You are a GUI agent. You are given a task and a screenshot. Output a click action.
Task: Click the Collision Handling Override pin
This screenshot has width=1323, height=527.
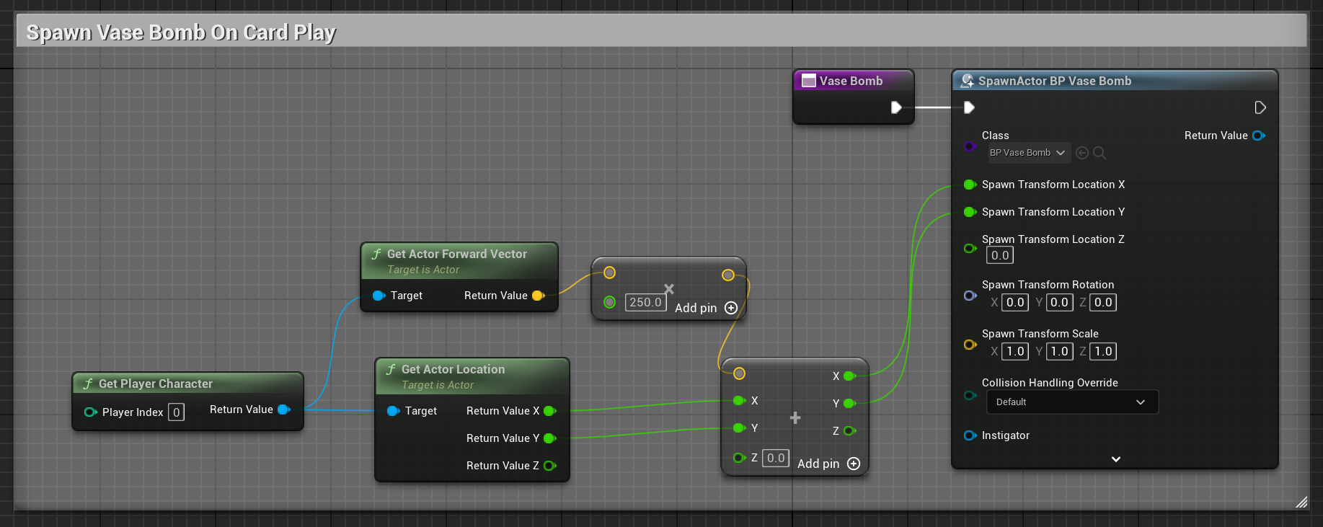[x=970, y=395]
